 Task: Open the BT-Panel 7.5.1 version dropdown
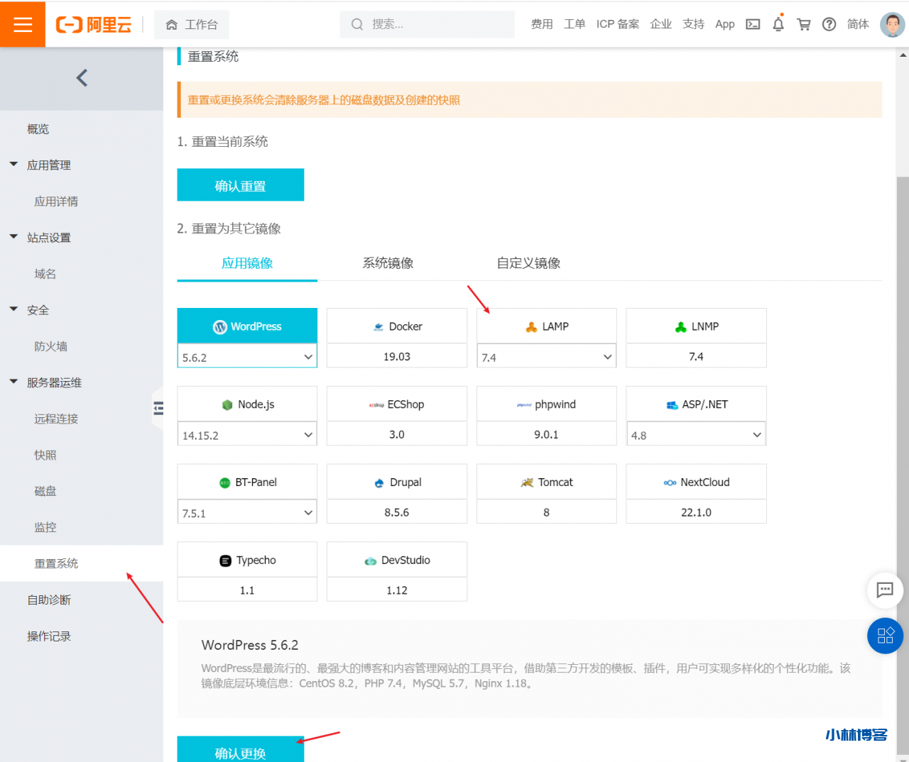(x=247, y=512)
